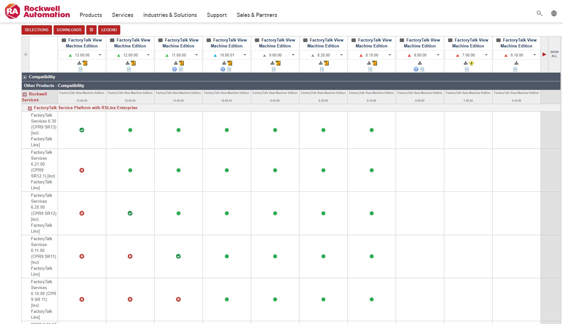563x324 pixels.
Task: Click green check for Services 6.11.00 and 11.00.00
Action: pyautogui.click(x=178, y=256)
